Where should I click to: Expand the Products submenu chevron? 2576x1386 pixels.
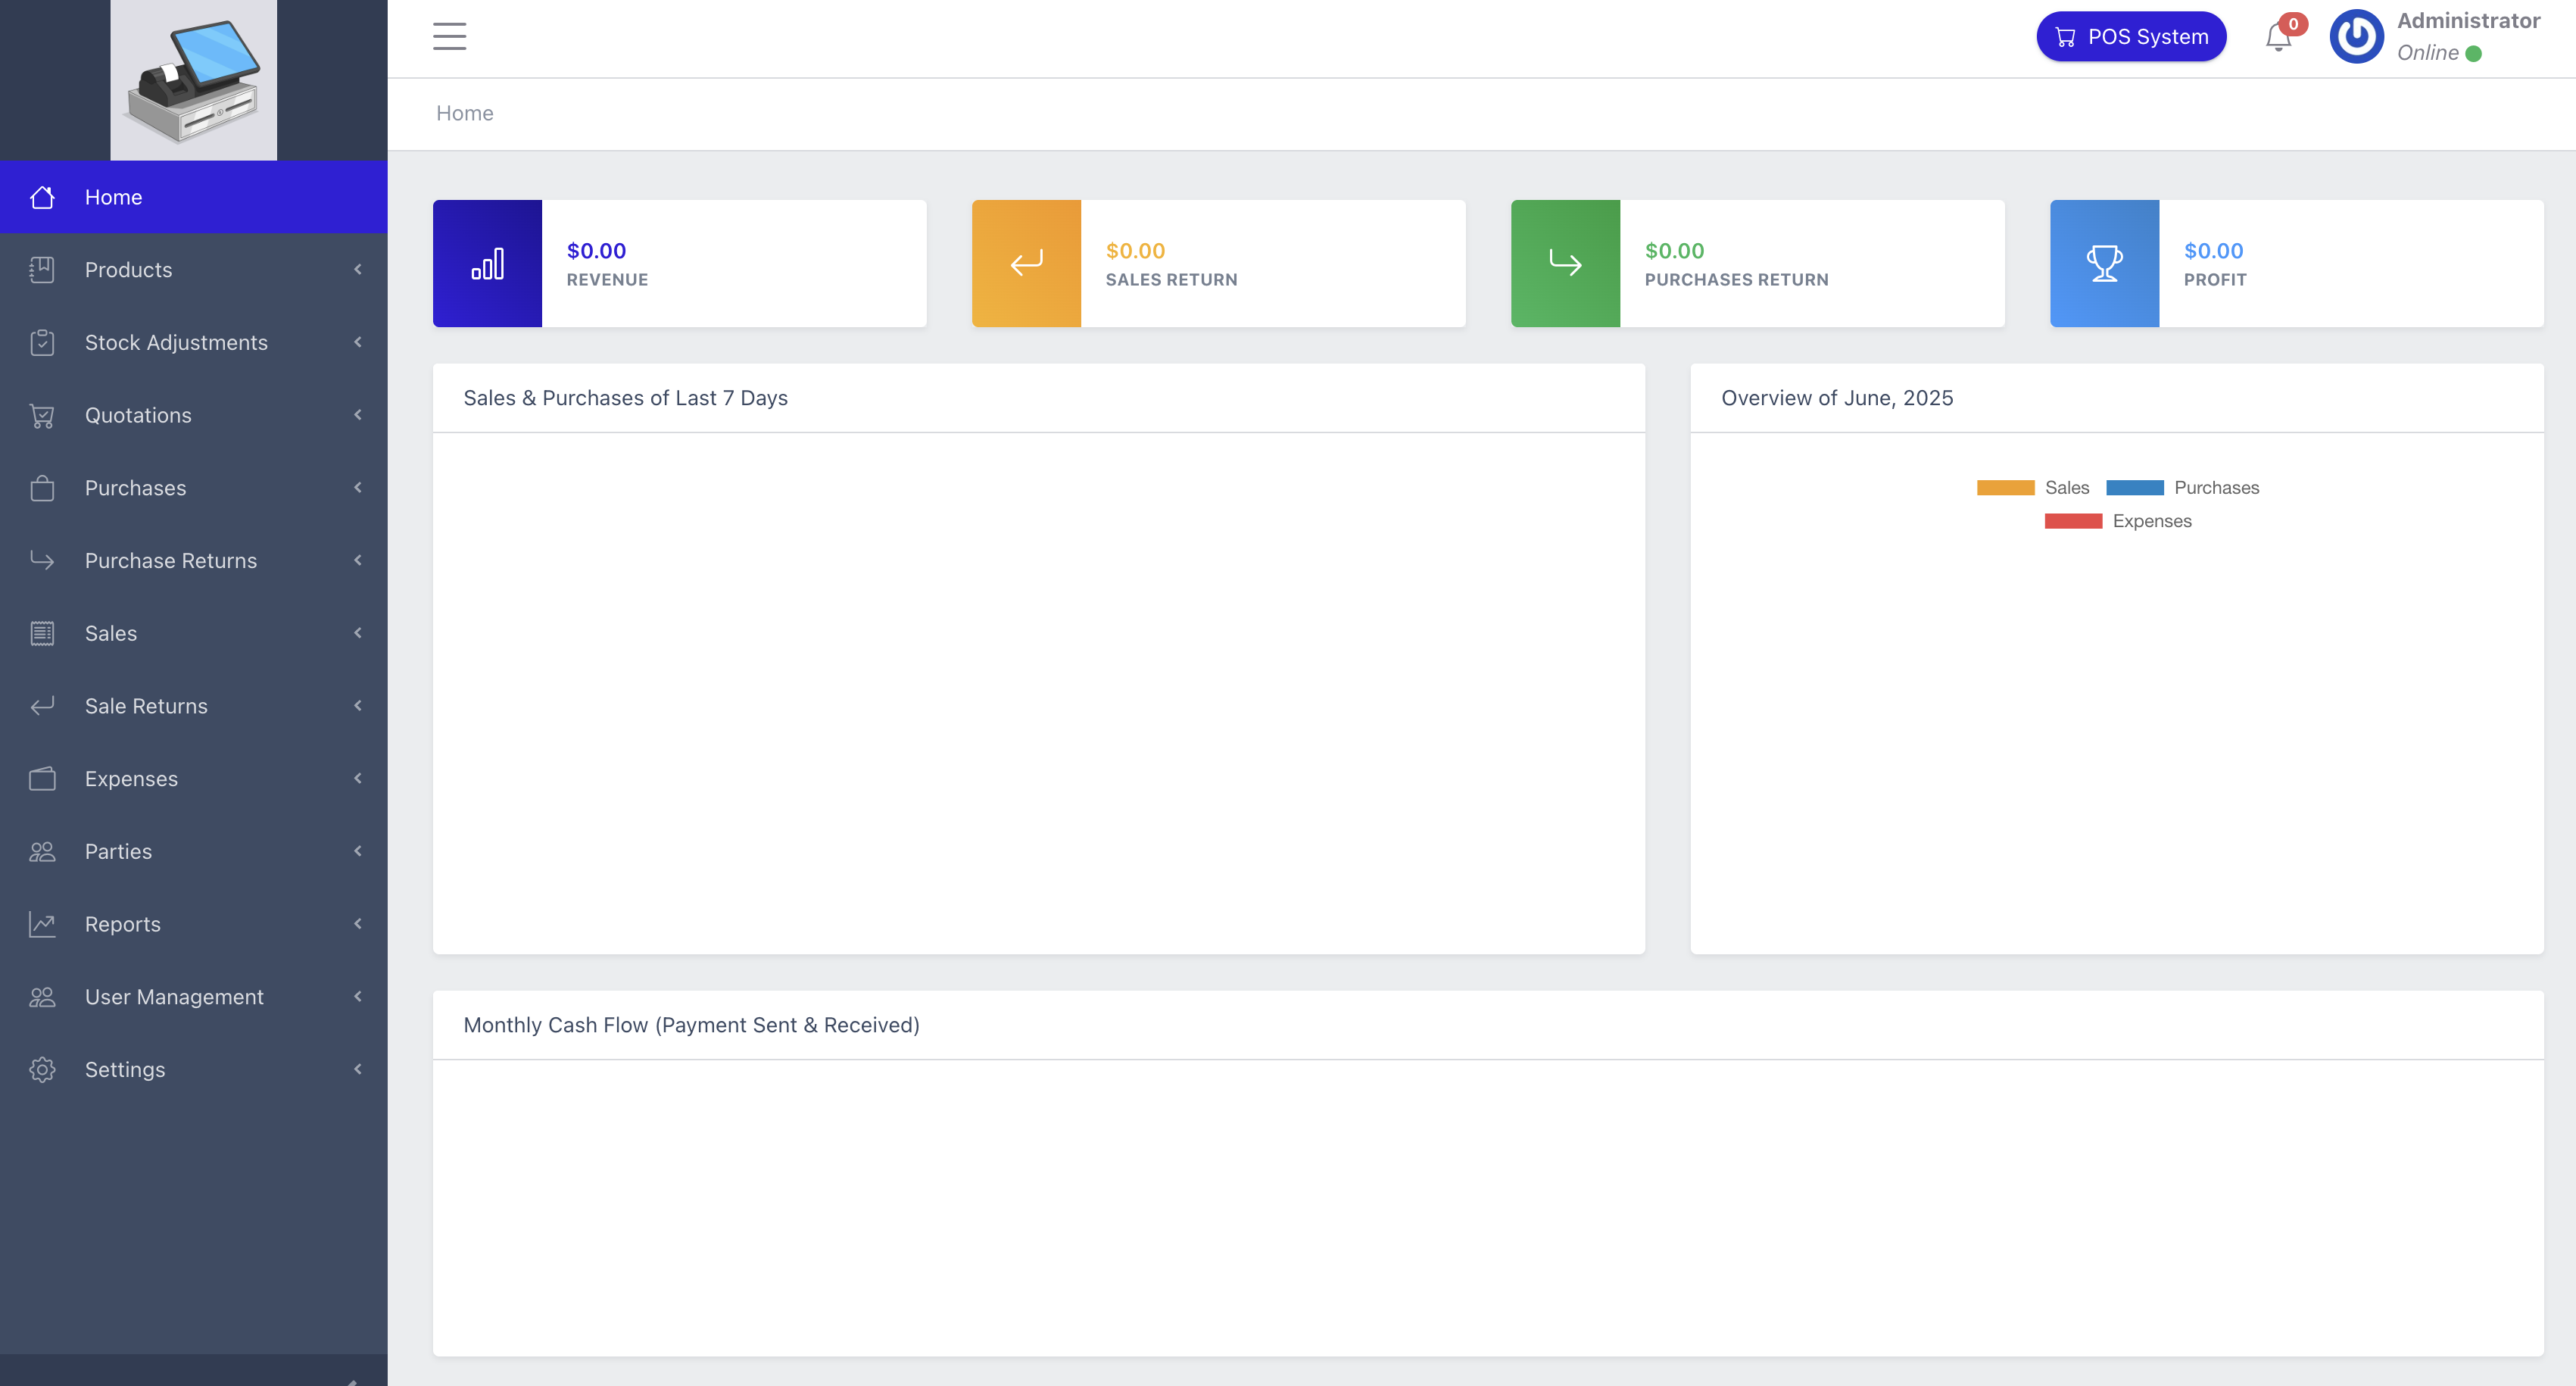click(358, 269)
